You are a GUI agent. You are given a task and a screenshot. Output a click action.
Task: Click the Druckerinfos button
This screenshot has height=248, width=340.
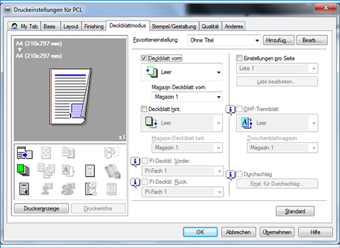pos(98,208)
